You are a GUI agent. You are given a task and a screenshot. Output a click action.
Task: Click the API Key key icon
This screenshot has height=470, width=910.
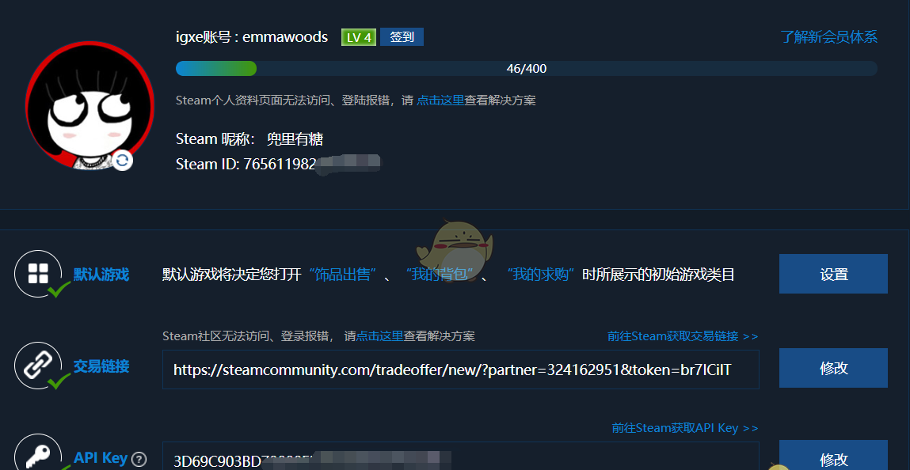(x=38, y=457)
